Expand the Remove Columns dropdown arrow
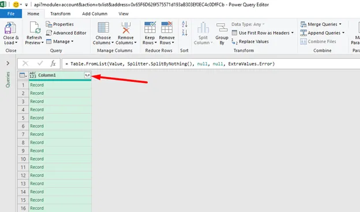 (x=136, y=43)
